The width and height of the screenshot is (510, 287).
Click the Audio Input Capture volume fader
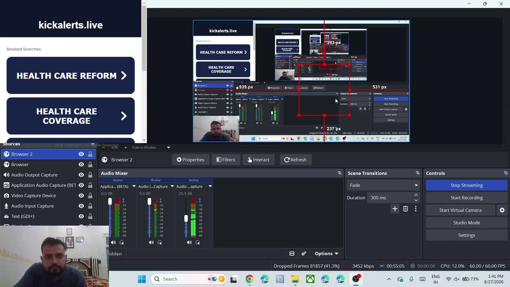(x=149, y=202)
